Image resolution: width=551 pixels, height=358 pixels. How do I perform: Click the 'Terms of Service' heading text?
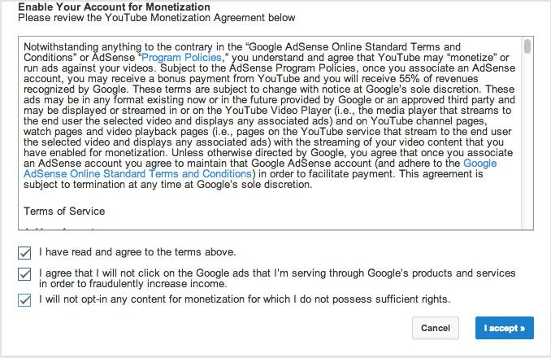64,211
